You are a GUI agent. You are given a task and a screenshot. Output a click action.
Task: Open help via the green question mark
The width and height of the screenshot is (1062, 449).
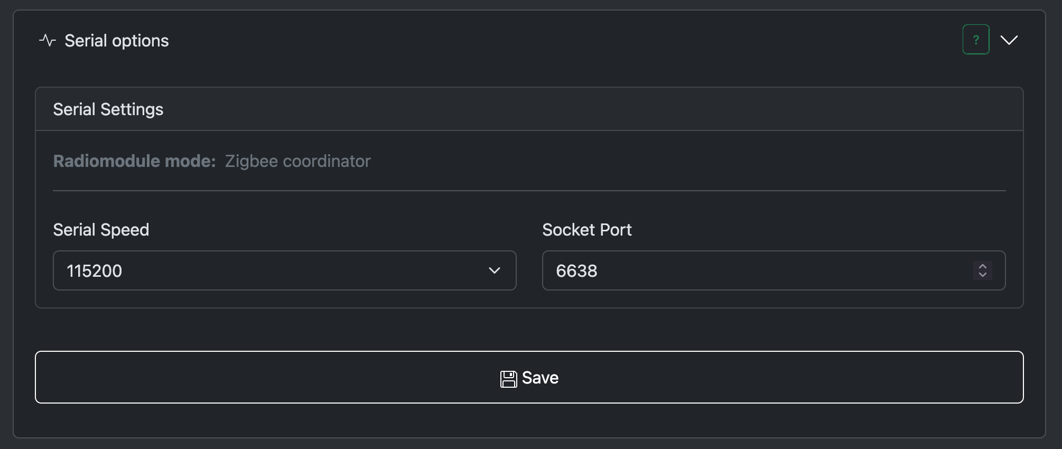[976, 40]
